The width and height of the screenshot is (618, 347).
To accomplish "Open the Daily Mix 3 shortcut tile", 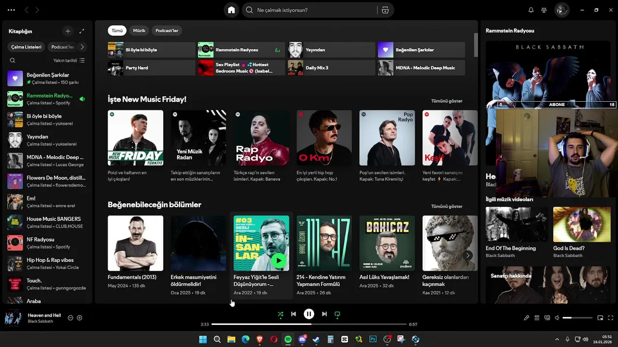I will pyautogui.click(x=331, y=68).
